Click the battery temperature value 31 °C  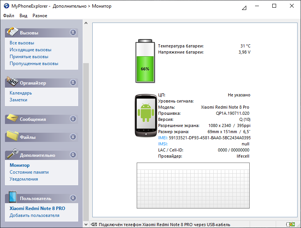[245, 46]
